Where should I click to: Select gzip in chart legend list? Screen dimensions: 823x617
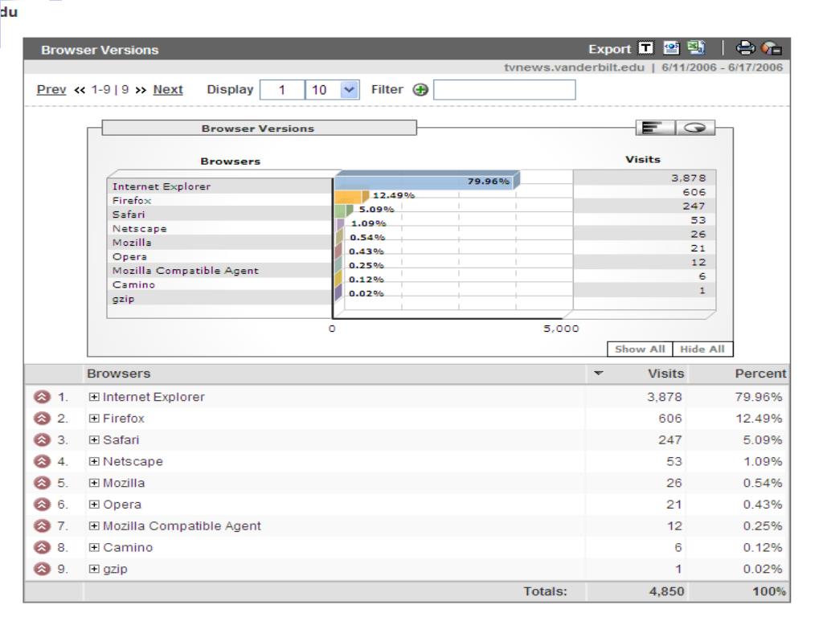[123, 299]
